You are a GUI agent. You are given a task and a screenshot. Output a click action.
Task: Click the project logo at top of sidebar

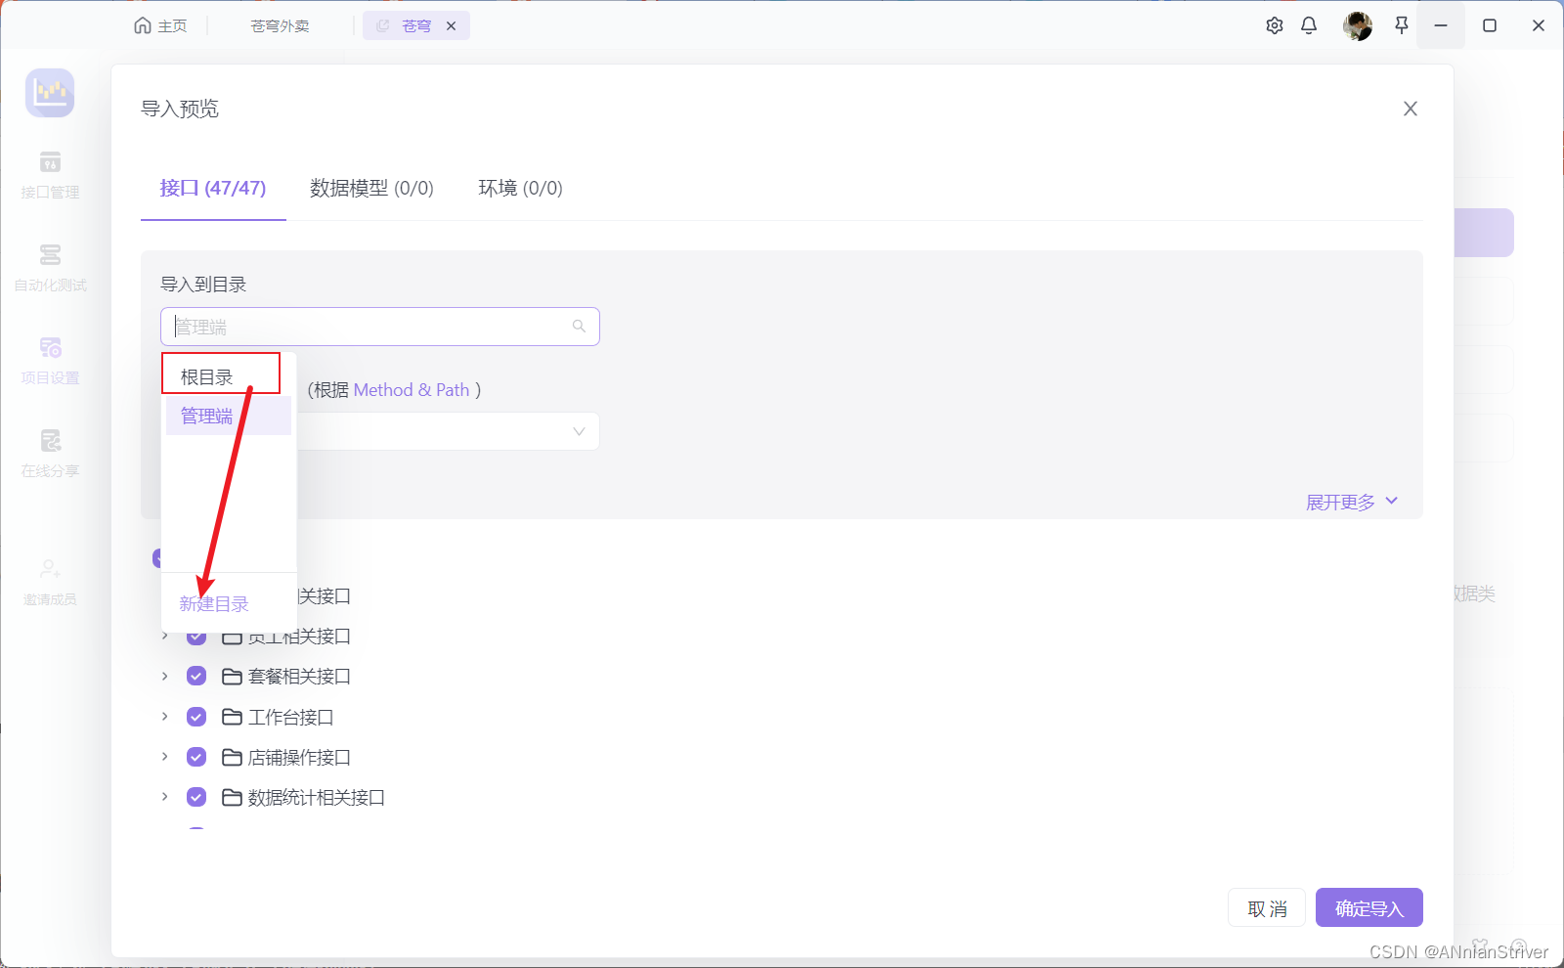[x=49, y=92]
